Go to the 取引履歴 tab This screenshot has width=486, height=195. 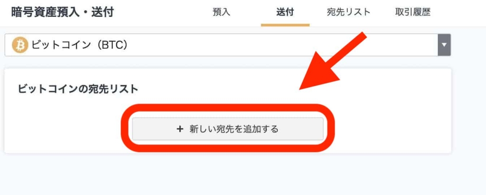pos(413,12)
